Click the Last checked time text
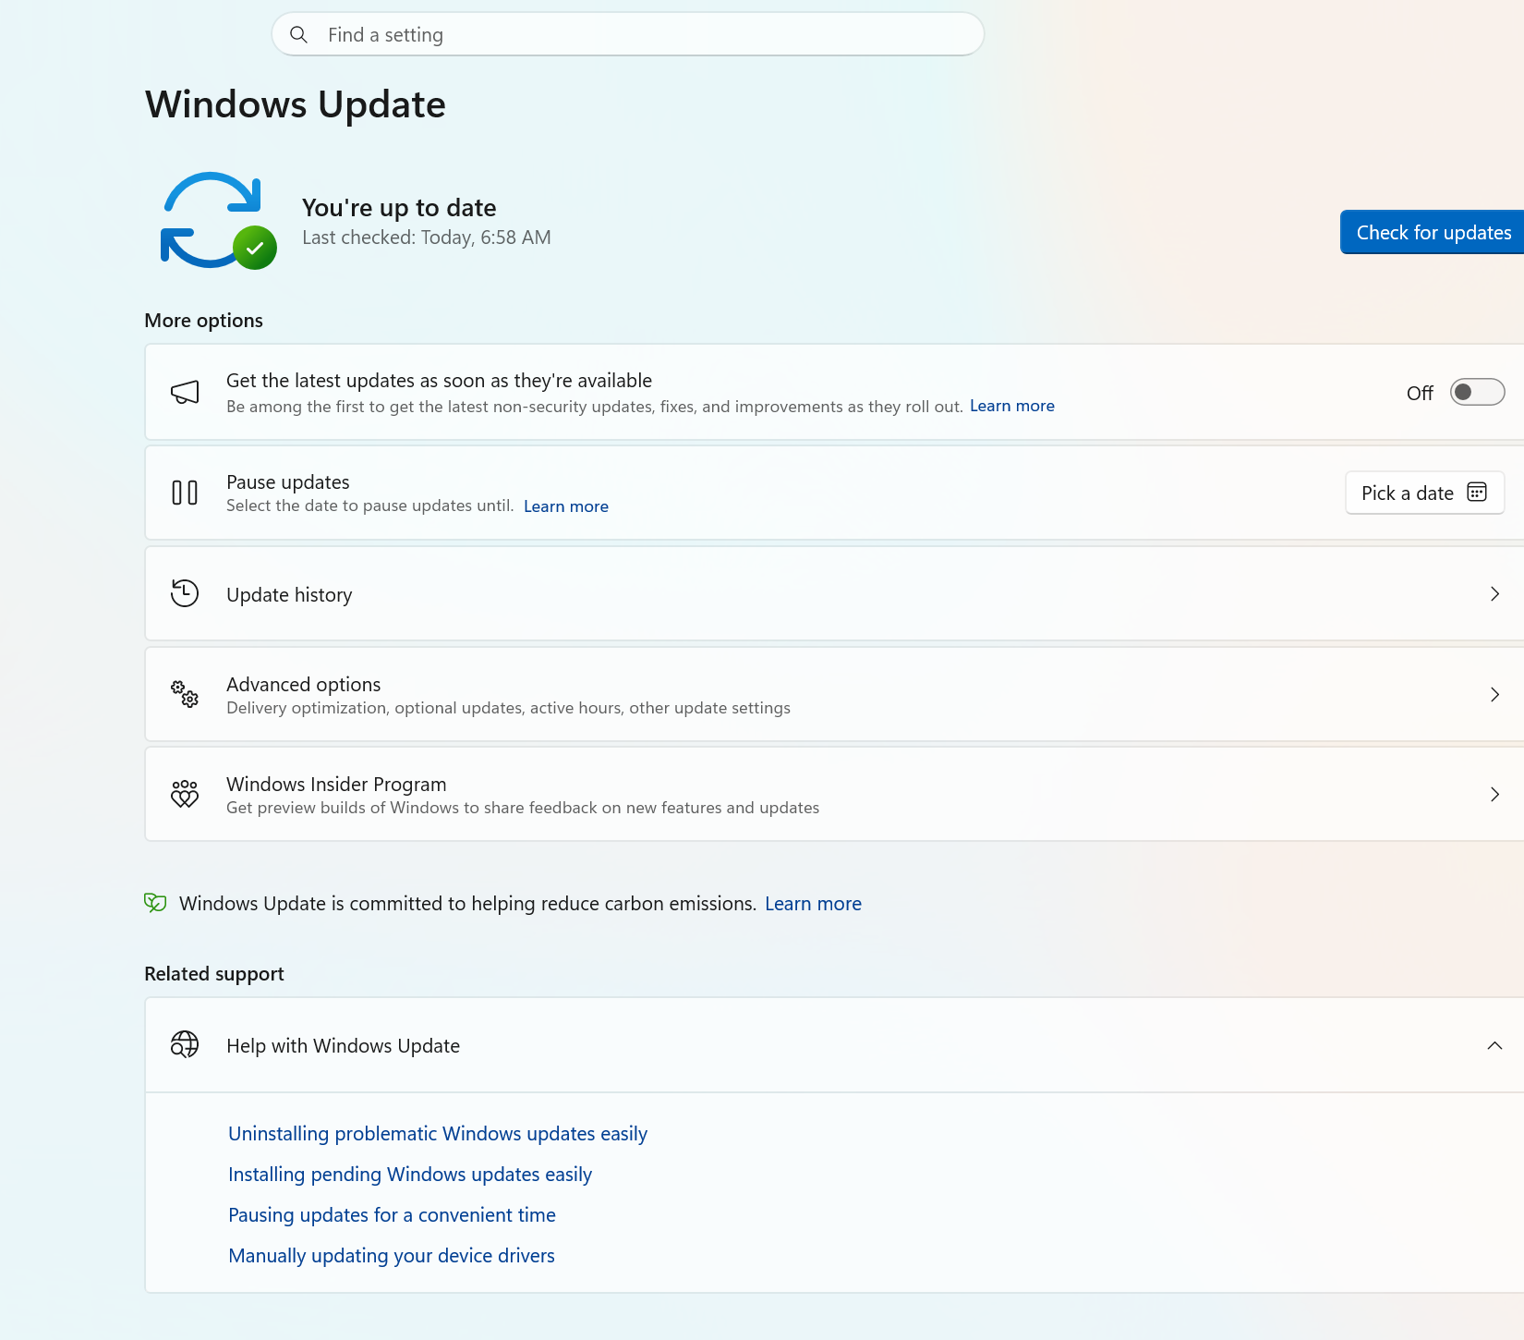Viewport: 1524px width, 1340px height. pyautogui.click(x=427, y=238)
